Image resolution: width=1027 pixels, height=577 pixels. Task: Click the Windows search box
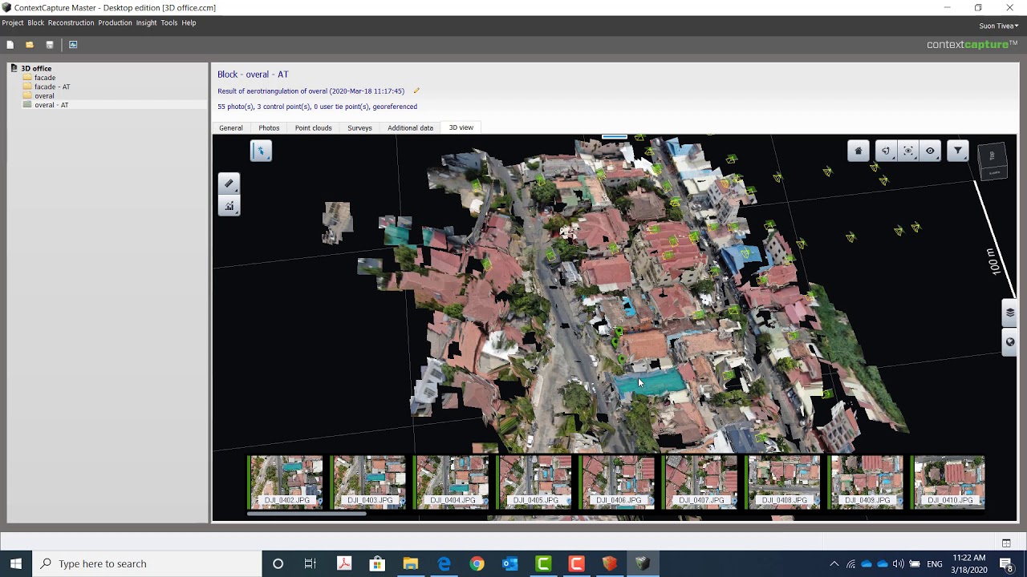point(147,563)
